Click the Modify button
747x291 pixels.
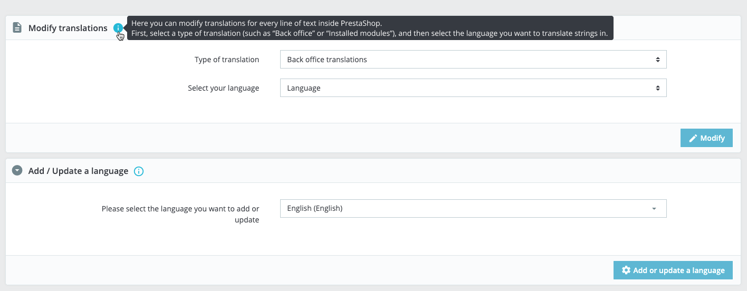[x=706, y=138]
